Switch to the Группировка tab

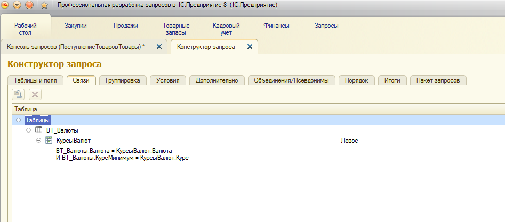coord(123,80)
